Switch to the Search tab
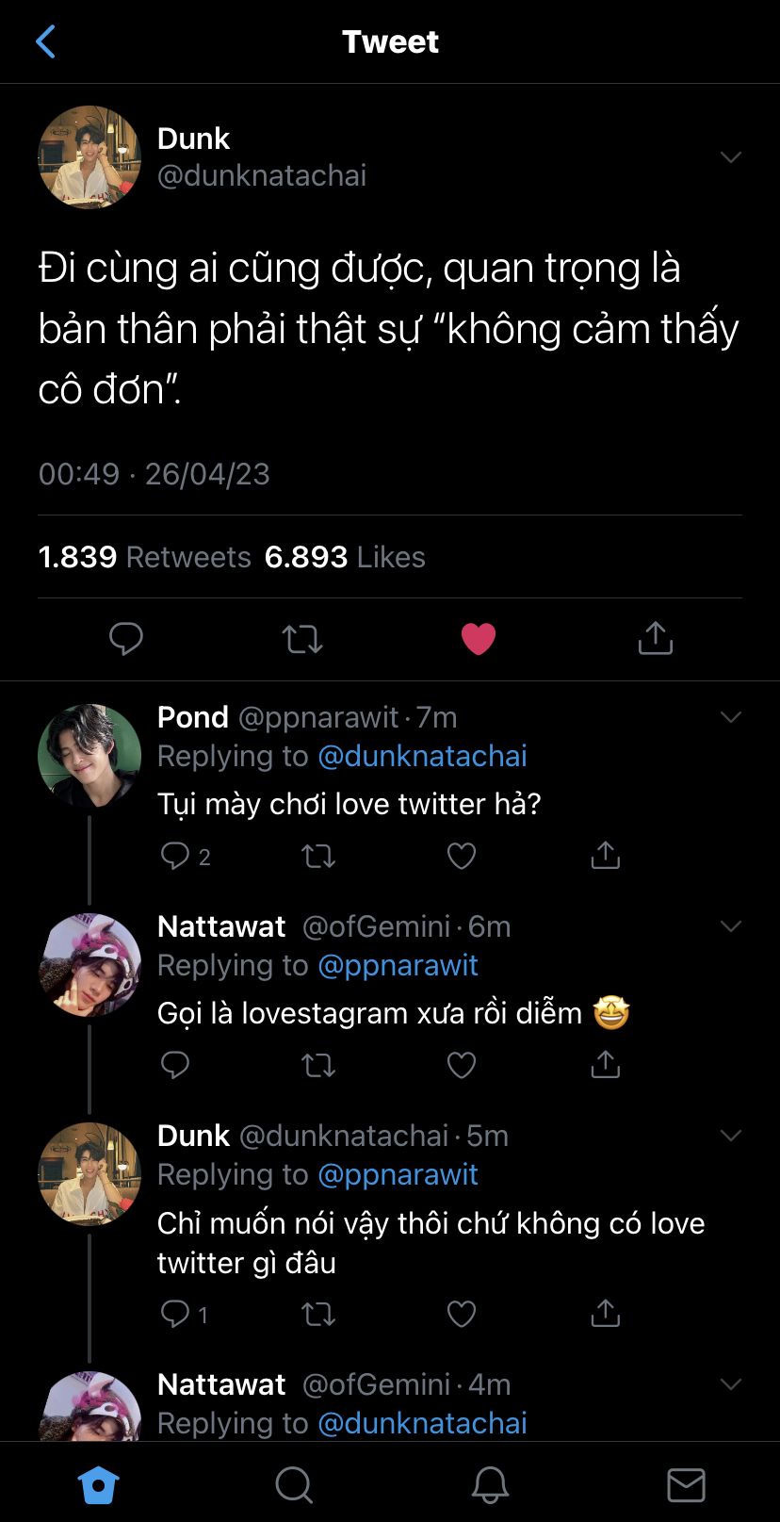The width and height of the screenshot is (780, 1522). (x=293, y=1485)
